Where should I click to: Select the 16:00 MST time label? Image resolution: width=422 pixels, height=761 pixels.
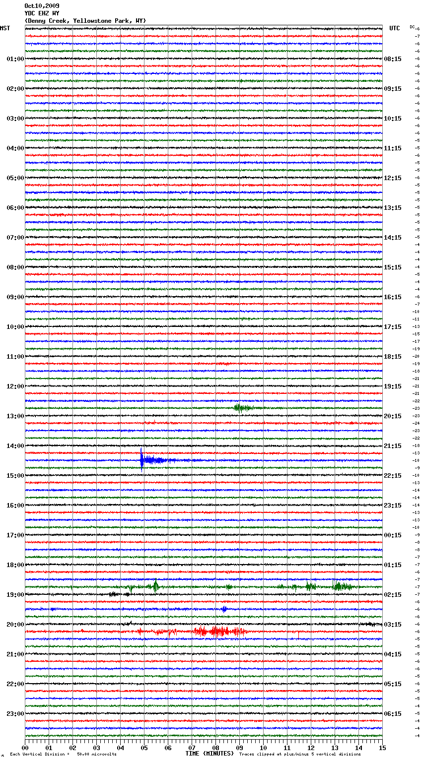pyautogui.click(x=15, y=506)
